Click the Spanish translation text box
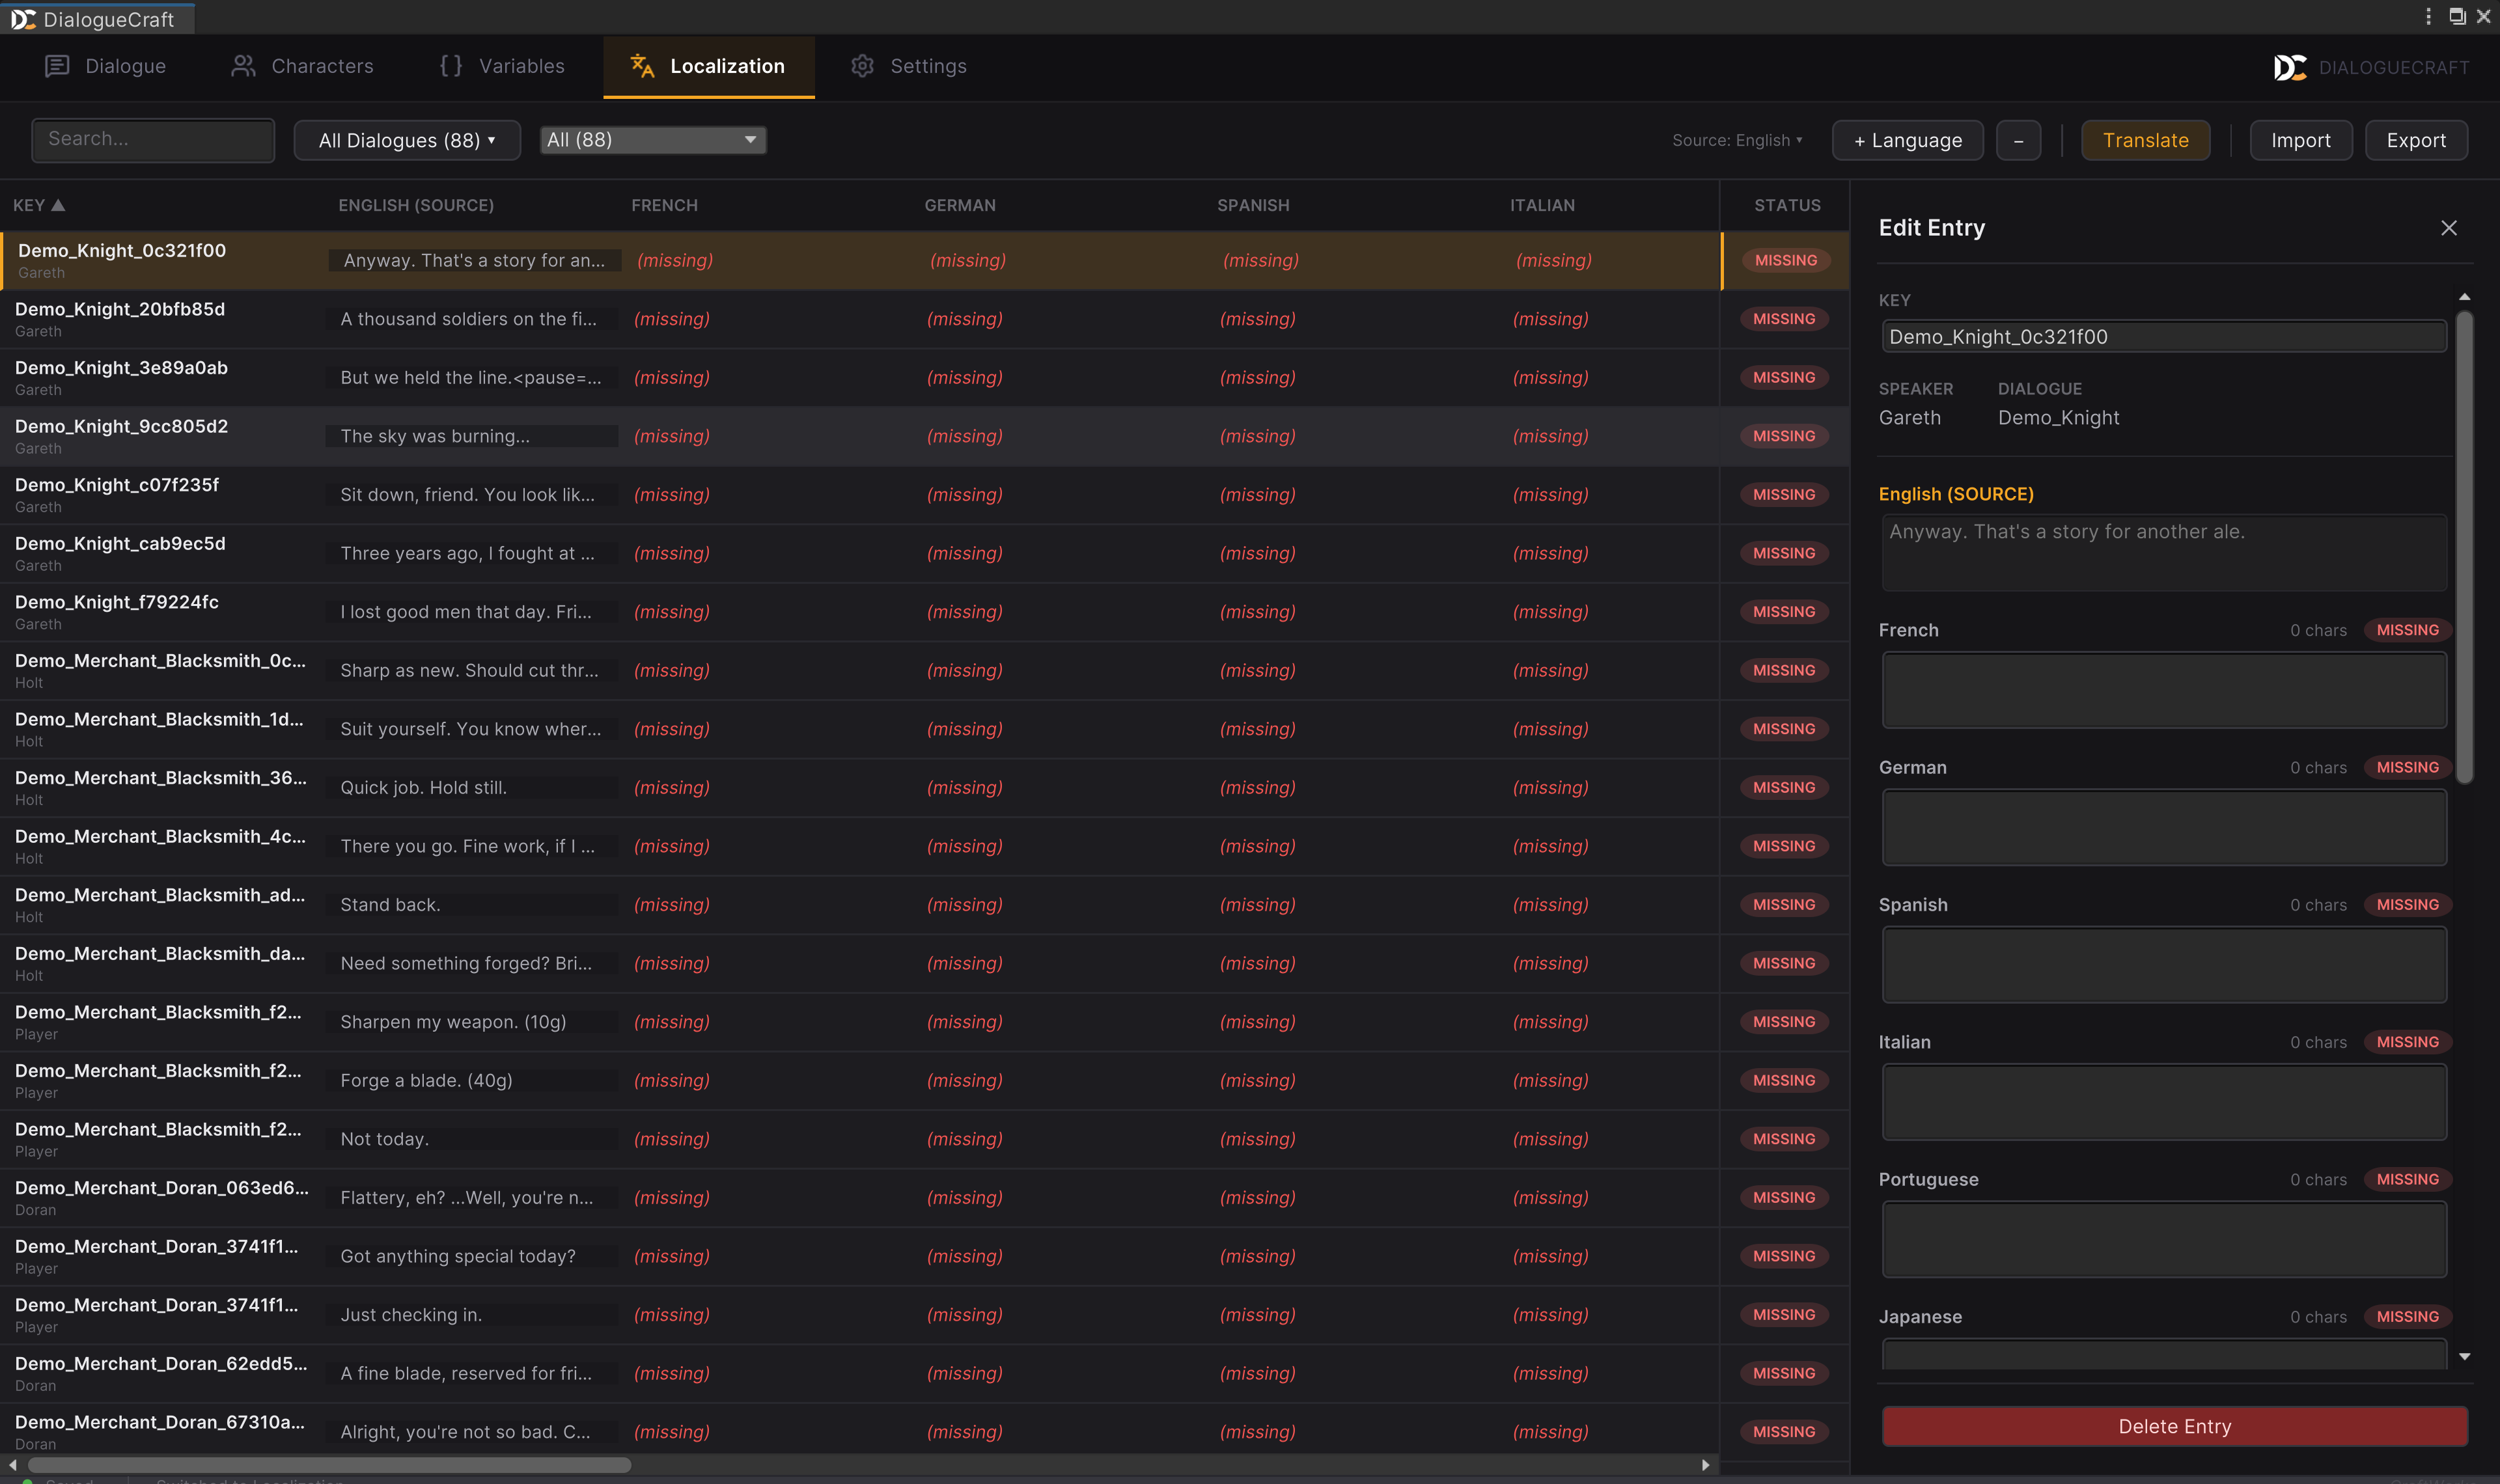This screenshot has width=2500, height=1484. click(2164, 964)
